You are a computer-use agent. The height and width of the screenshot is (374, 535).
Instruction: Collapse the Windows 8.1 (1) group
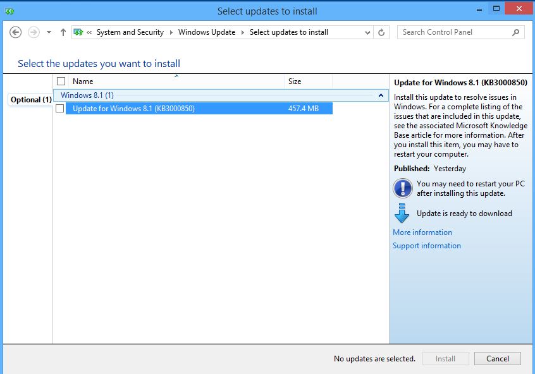click(381, 95)
